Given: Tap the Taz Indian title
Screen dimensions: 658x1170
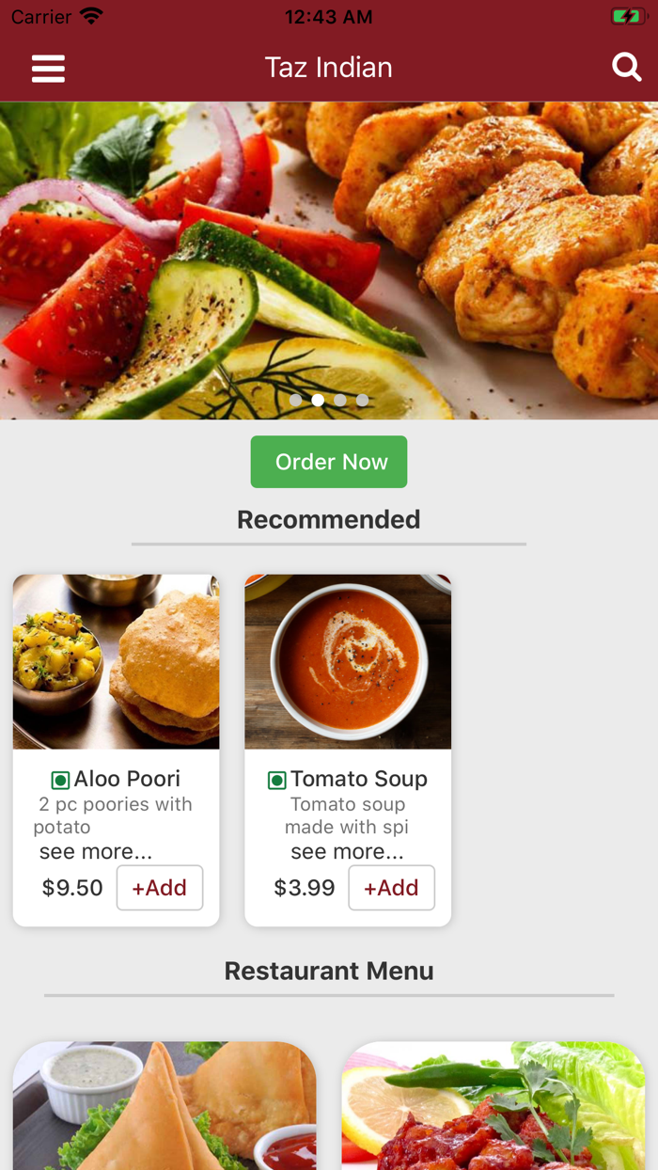Looking at the screenshot, I should (328, 68).
